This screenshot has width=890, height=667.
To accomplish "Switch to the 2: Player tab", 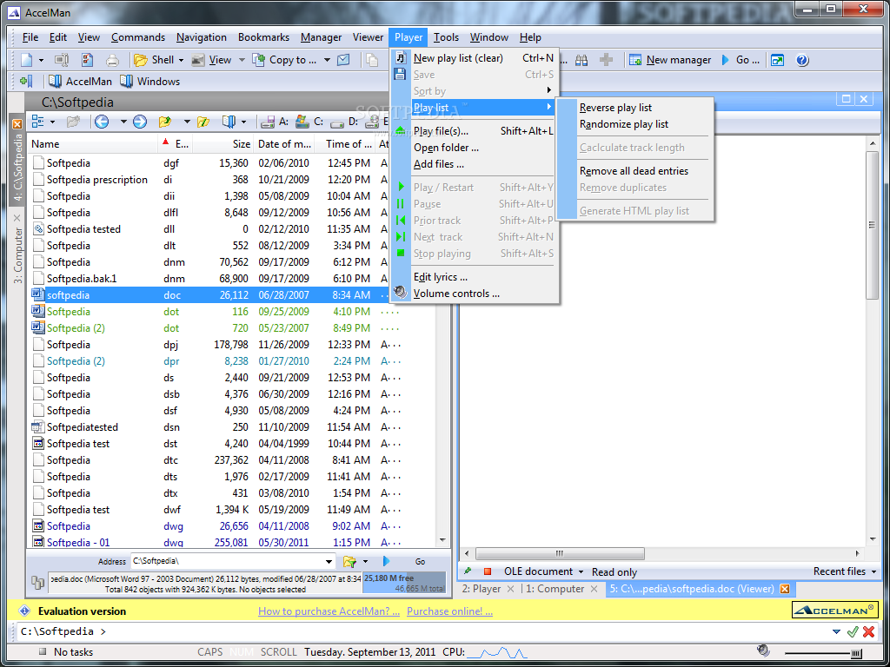I will [x=481, y=589].
